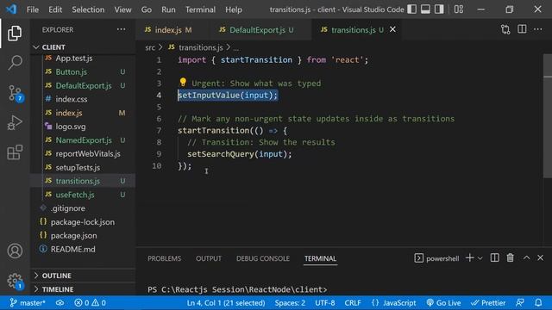This screenshot has height=310, width=552.
Task: Split the editor to the right
Action: point(522,29)
